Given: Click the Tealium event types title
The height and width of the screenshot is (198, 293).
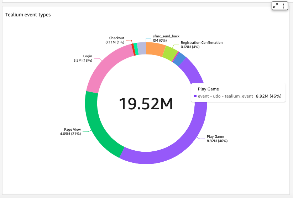Looking at the screenshot, I should tap(28, 15).
